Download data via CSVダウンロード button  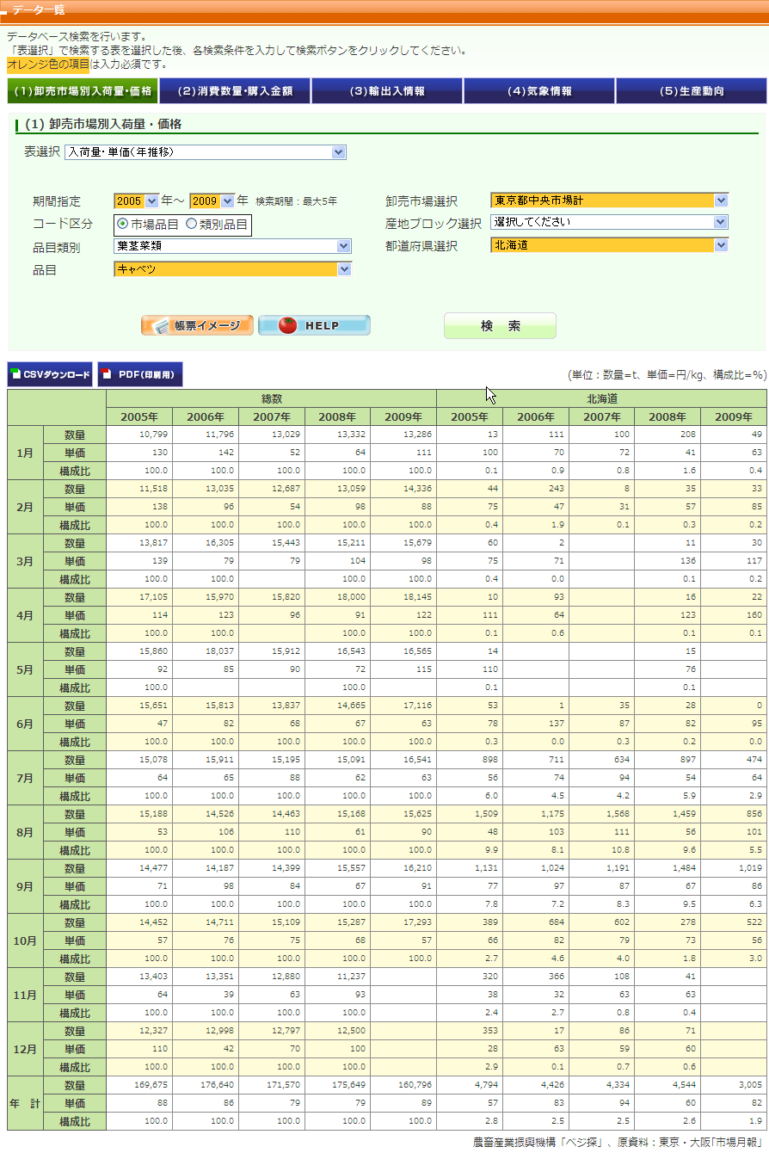(50, 374)
